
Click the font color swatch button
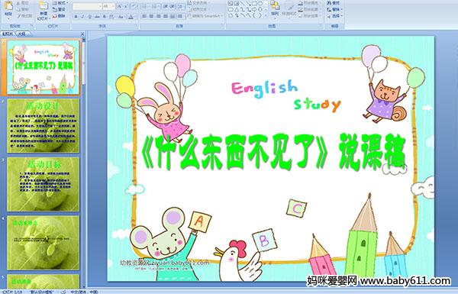pos(131,17)
